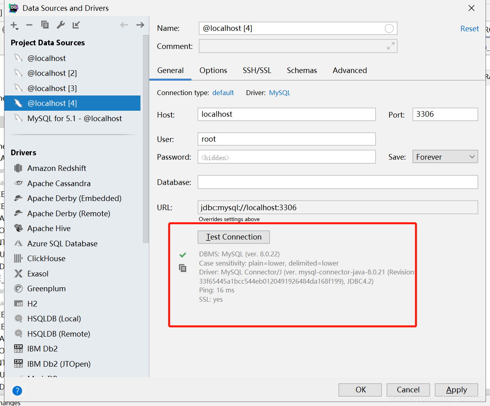Focus the Name input field
The width and height of the screenshot is (490, 406).
point(298,28)
